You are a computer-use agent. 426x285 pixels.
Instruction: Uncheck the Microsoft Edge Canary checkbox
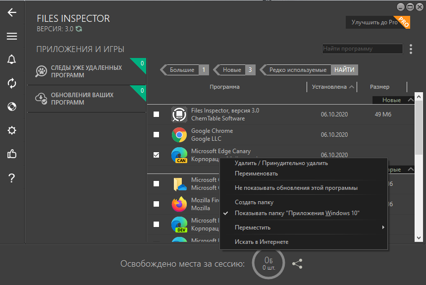click(x=156, y=155)
